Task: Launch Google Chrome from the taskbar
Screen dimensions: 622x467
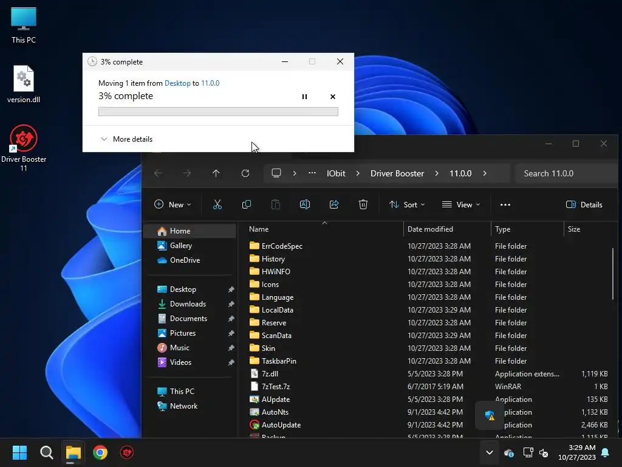Action: pos(100,452)
